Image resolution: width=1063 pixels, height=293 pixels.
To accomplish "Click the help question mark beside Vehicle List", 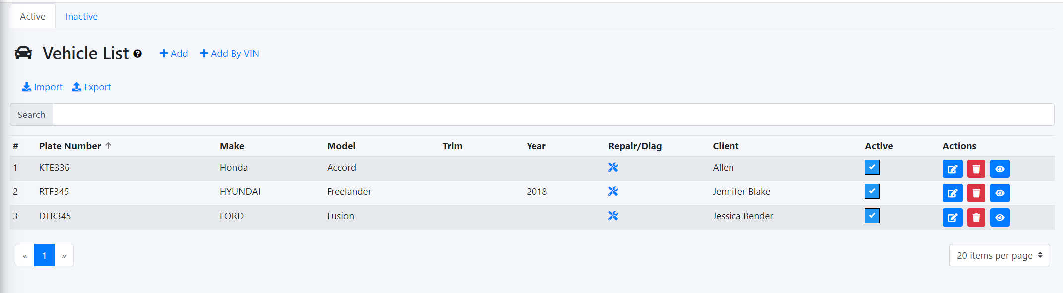I will click(138, 54).
